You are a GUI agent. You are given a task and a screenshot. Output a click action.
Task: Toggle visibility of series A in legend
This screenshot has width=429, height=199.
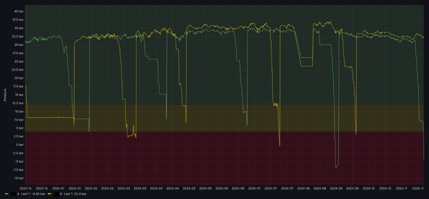click(18, 194)
